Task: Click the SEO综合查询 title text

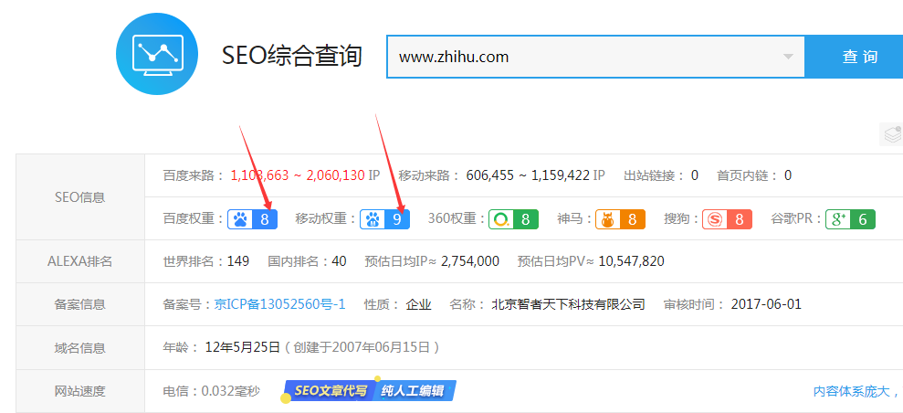Action: [292, 57]
